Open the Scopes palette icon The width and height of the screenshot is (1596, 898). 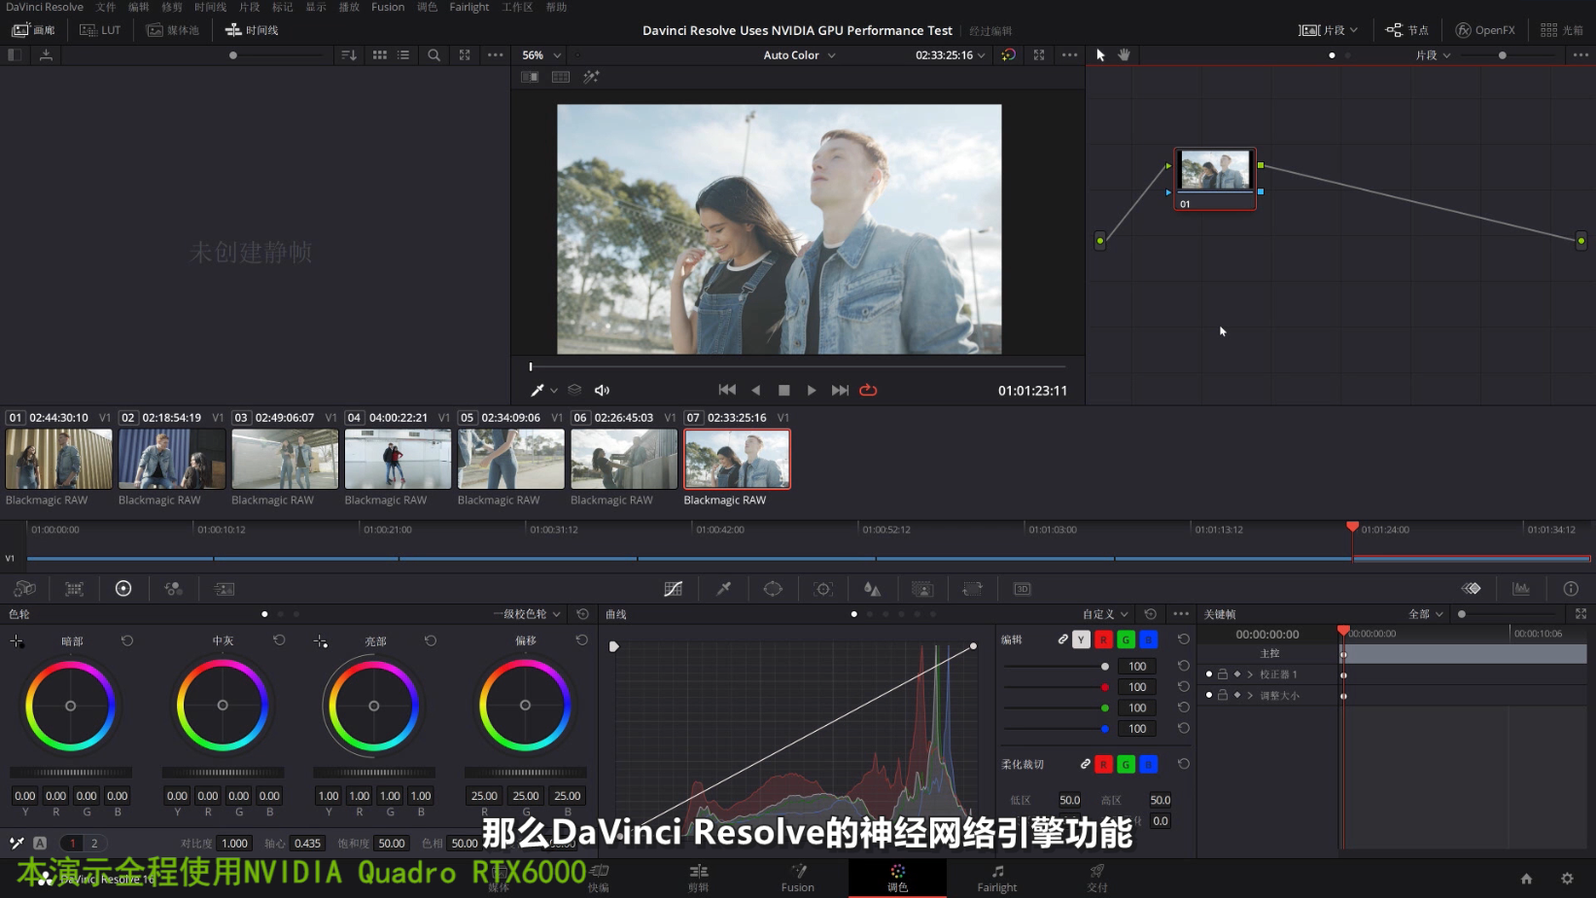click(x=1521, y=589)
